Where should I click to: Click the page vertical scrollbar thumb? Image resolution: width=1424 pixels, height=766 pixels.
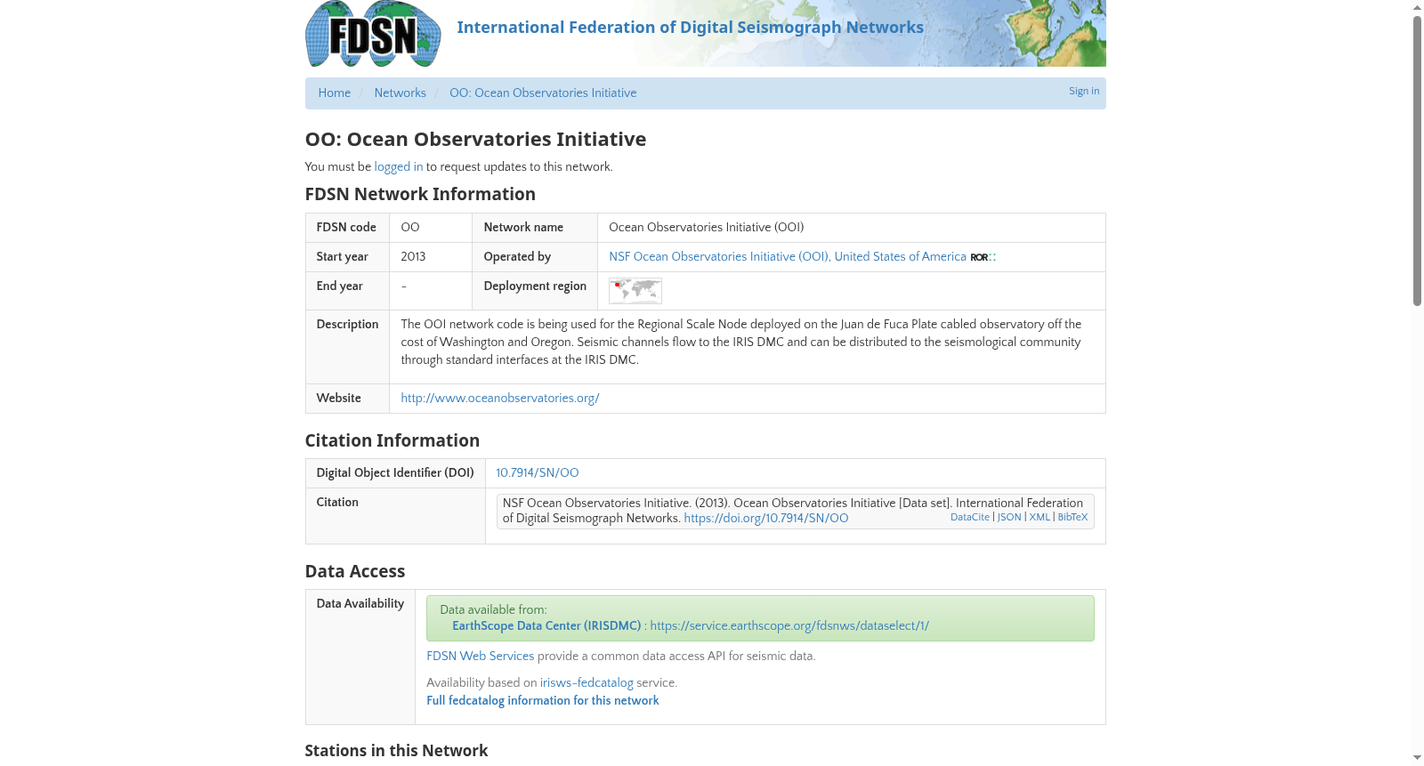1417,160
